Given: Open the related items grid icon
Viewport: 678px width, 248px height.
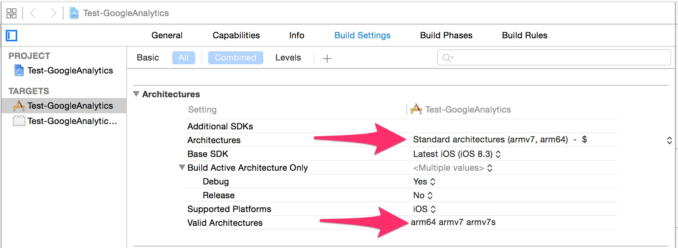Looking at the screenshot, I should click(x=11, y=13).
